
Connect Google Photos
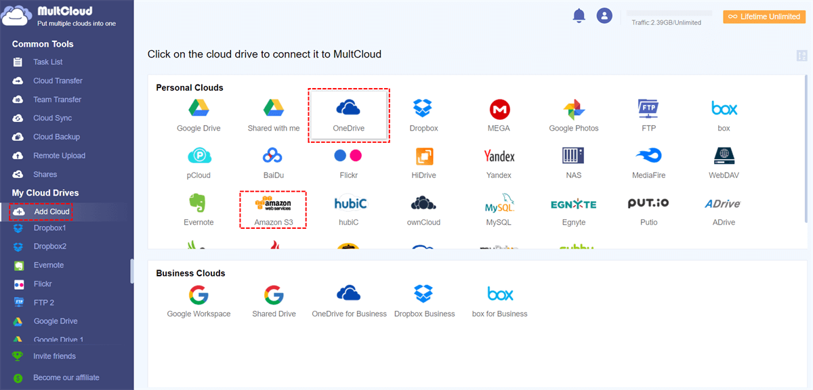tap(574, 115)
